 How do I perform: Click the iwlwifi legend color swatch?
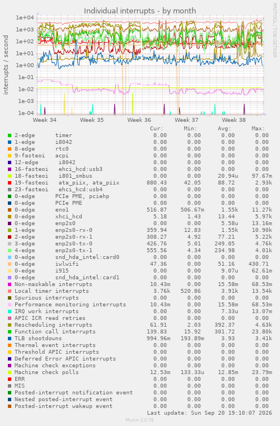tap(10, 264)
